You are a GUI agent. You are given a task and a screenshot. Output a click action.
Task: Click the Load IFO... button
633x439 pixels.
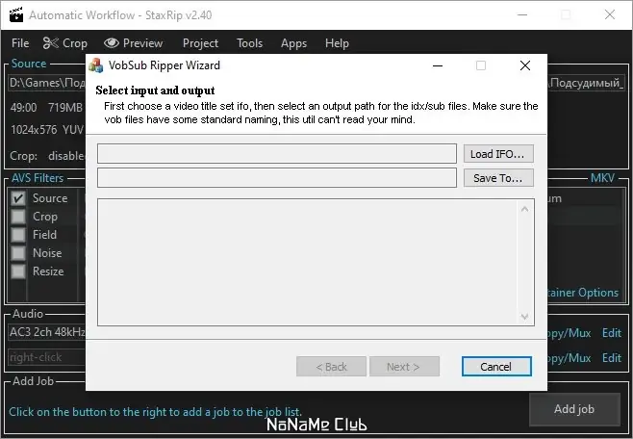click(498, 154)
